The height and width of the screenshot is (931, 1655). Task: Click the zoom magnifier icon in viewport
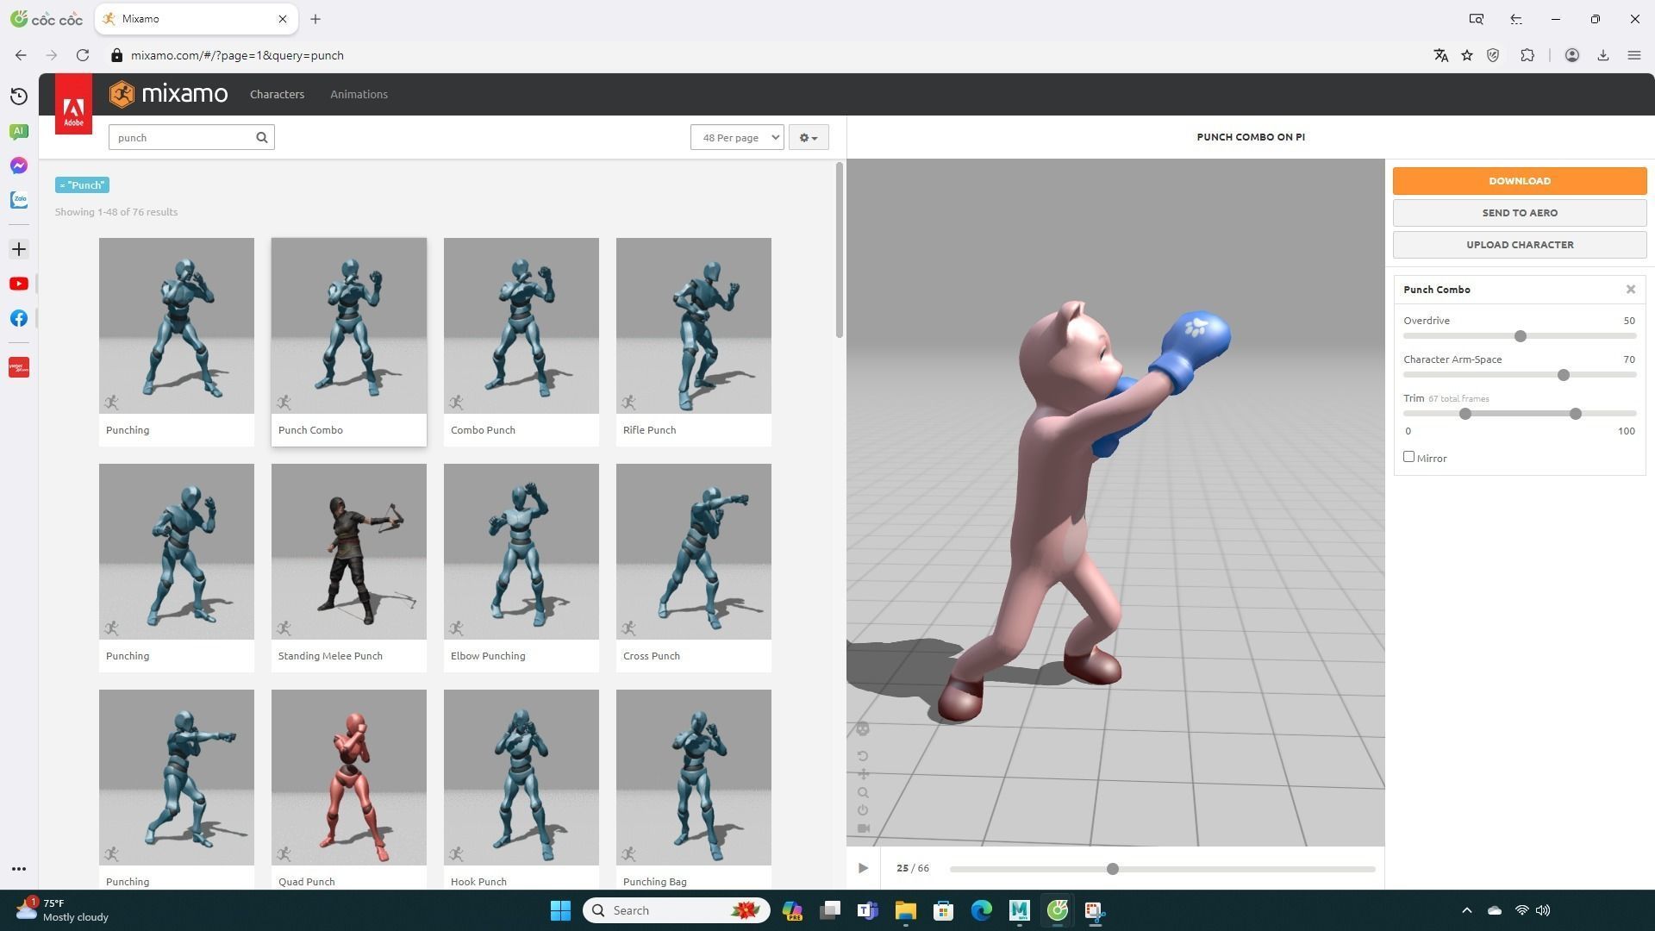(x=863, y=792)
